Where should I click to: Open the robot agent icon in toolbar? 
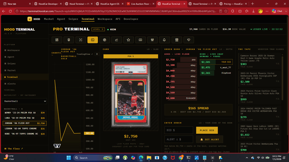click(69, 40)
